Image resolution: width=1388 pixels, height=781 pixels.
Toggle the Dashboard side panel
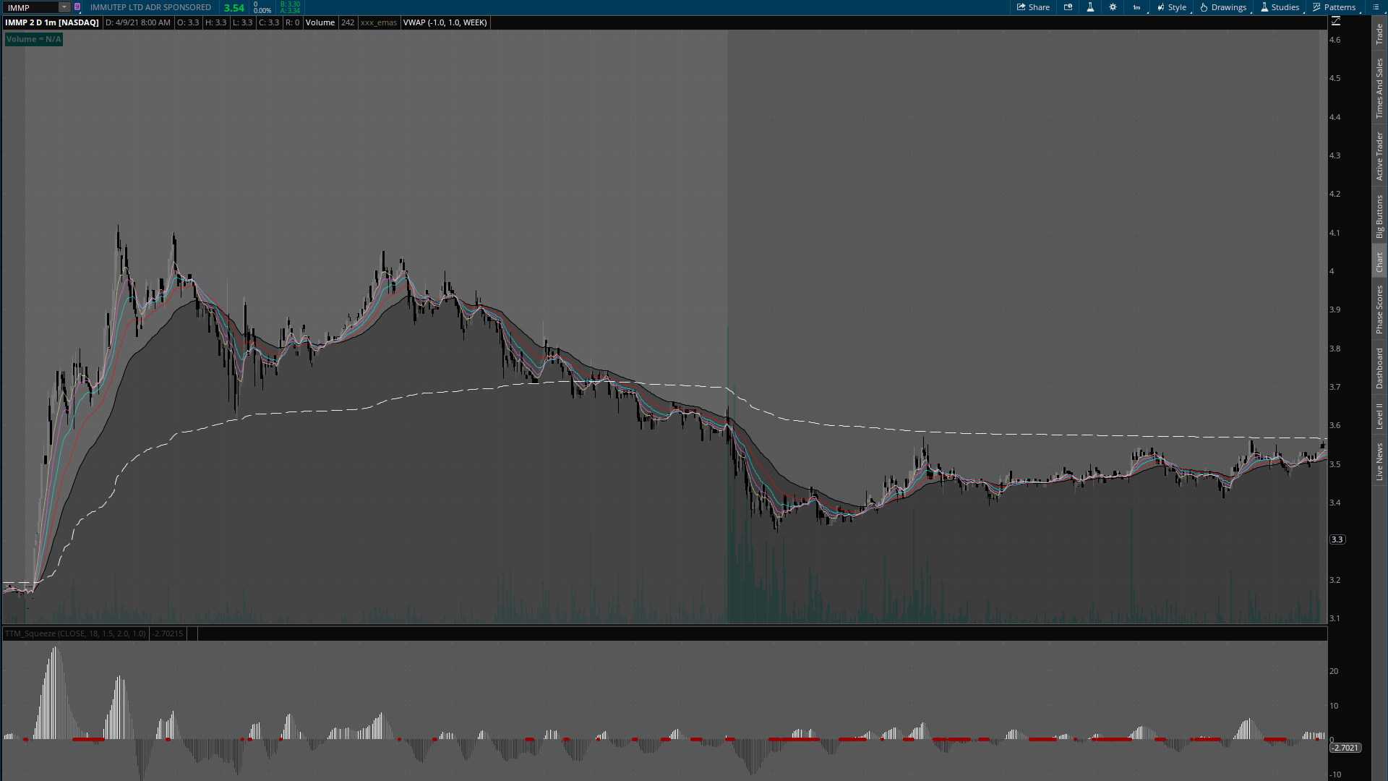[1379, 368]
